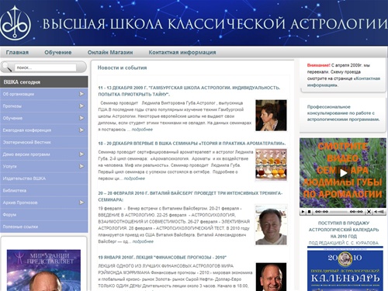388x291 pixels.
Task: Click Новости и события heading
Action: pyautogui.click(x=122, y=68)
